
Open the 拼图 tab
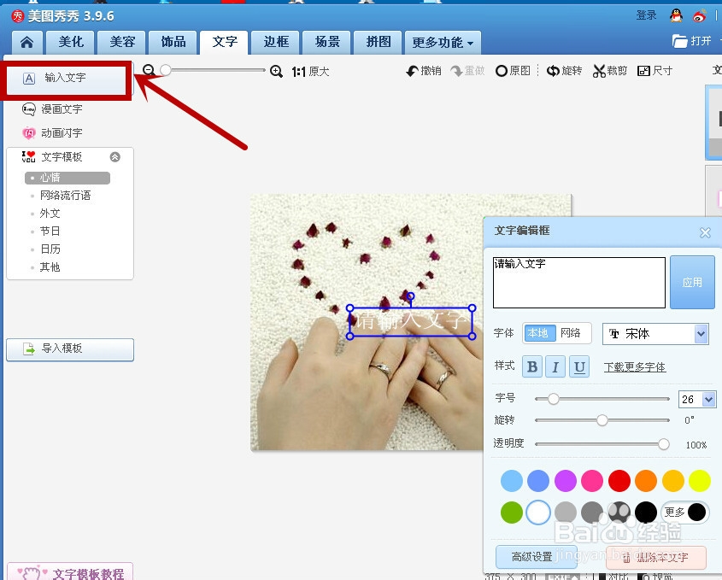[x=378, y=43]
